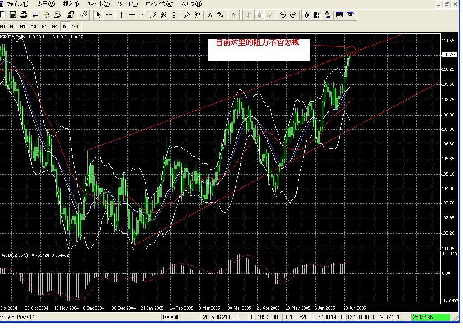Screen dimensions: 463x333
Task: Select the horizontal line drawing tool
Action: 132,15
